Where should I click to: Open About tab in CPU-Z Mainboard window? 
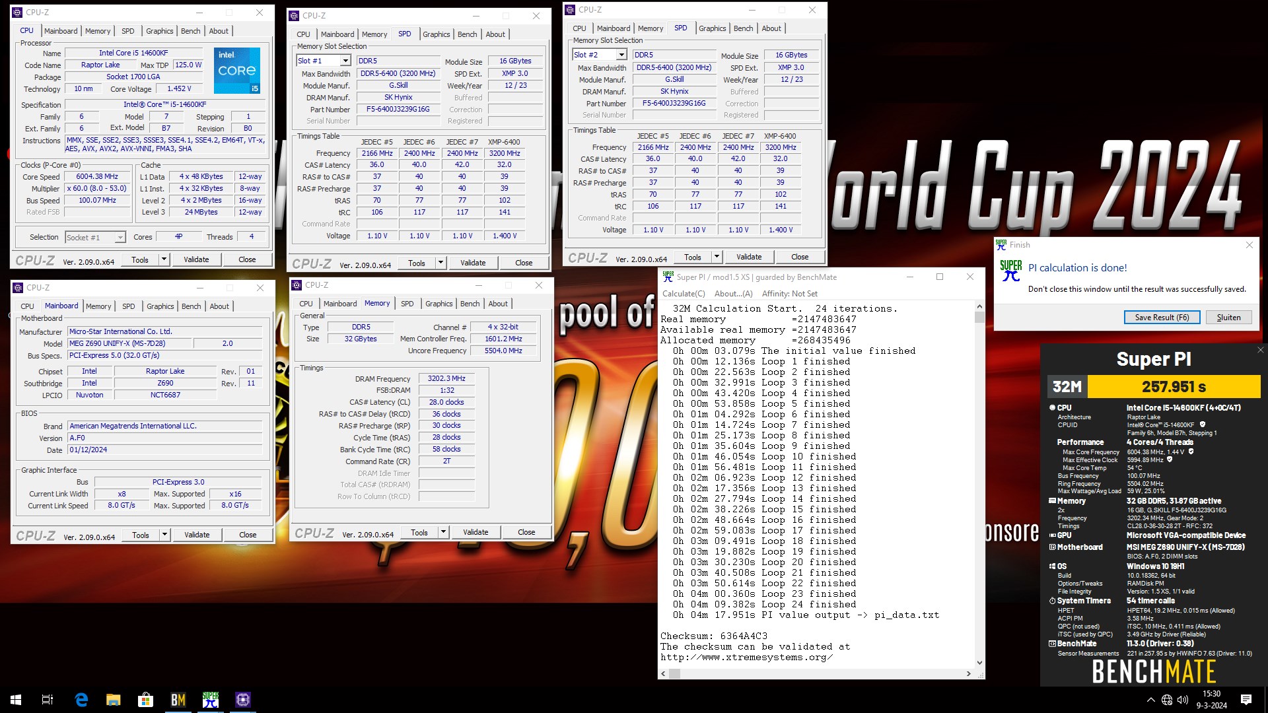click(x=219, y=306)
